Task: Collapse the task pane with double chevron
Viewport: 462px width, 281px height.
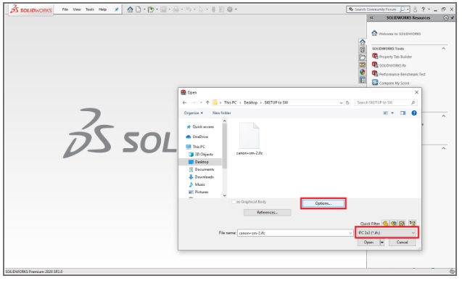Action: click(x=371, y=17)
